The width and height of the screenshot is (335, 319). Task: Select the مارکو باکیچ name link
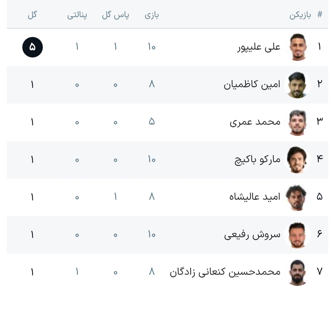coord(257,160)
